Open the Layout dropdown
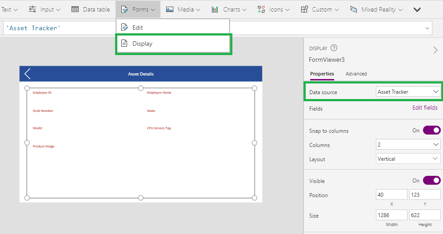The image size is (443, 234). coord(408,159)
